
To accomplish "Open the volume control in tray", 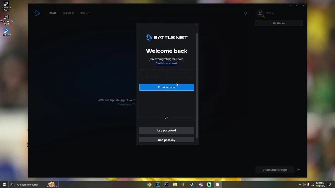I will 304,185.
